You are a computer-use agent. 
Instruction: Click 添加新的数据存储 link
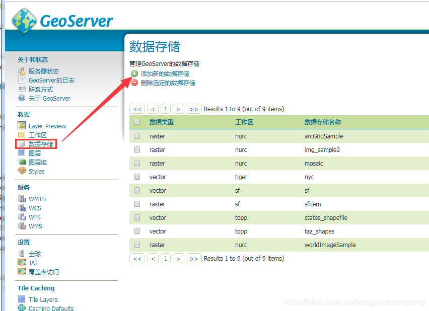(x=165, y=73)
